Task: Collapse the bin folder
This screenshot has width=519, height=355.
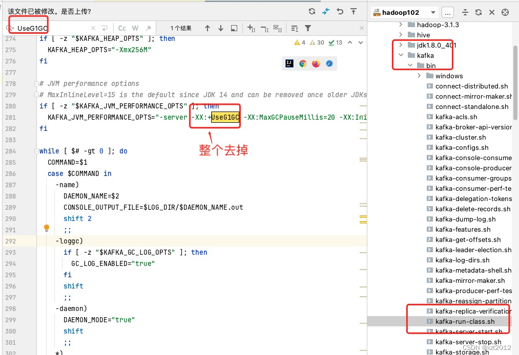Action: [410, 65]
